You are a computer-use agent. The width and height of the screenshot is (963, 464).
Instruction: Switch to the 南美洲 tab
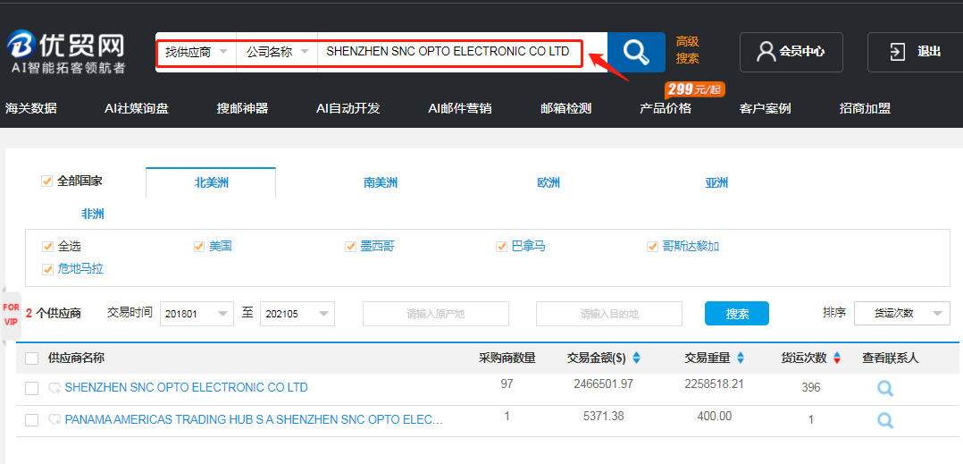tap(381, 182)
